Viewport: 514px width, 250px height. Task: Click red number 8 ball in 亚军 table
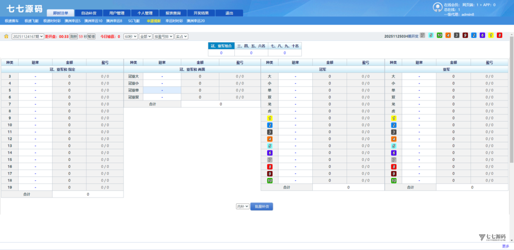click(394, 166)
